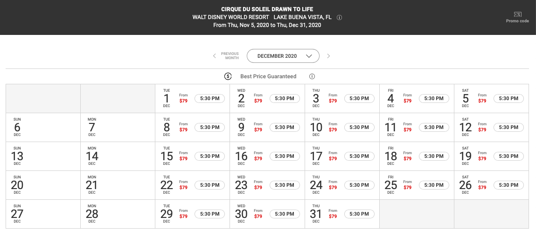Select 5:30 PM show on Tue Dec 1
The image size is (536, 231).
209,98
